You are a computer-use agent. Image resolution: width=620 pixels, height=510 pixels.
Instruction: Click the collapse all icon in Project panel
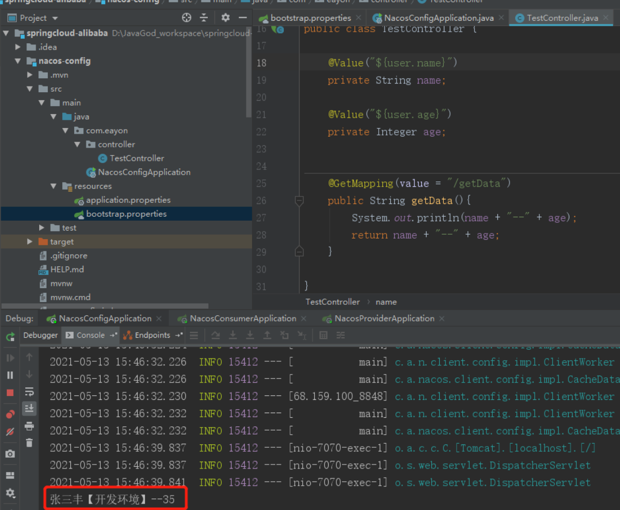(204, 18)
